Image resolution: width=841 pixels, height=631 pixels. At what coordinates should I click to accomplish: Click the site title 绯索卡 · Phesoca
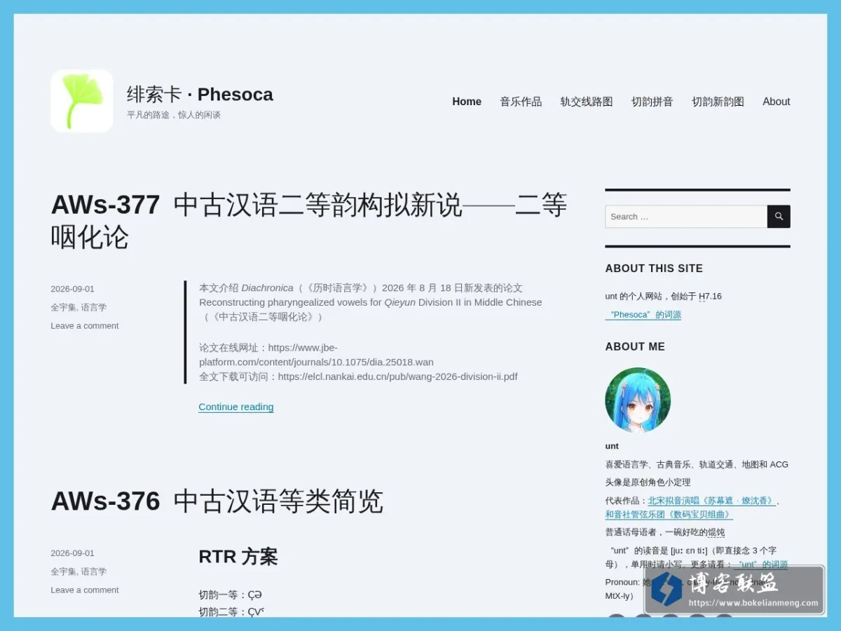click(x=200, y=94)
